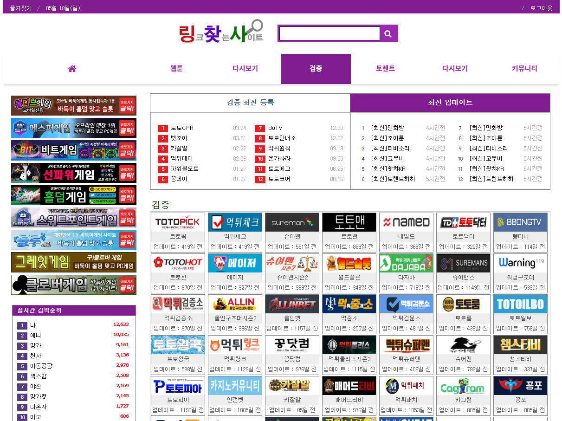562x421 pixels.
Task: Open the 토토CPR listing link
Action: tap(182, 128)
